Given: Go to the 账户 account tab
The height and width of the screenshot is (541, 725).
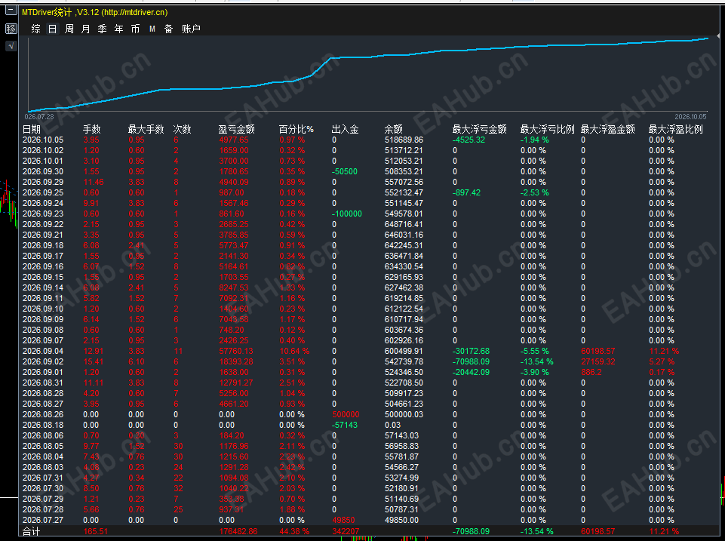Looking at the screenshot, I should point(191,29).
